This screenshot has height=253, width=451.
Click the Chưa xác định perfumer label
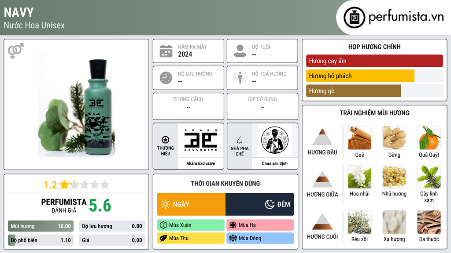tap(275, 163)
